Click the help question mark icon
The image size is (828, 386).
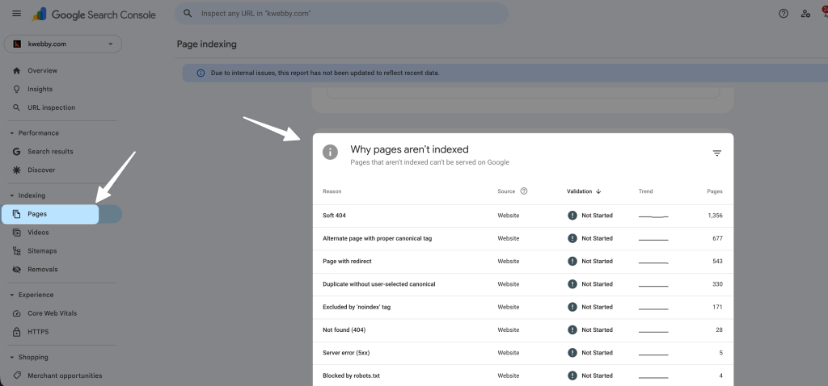click(783, 14)
